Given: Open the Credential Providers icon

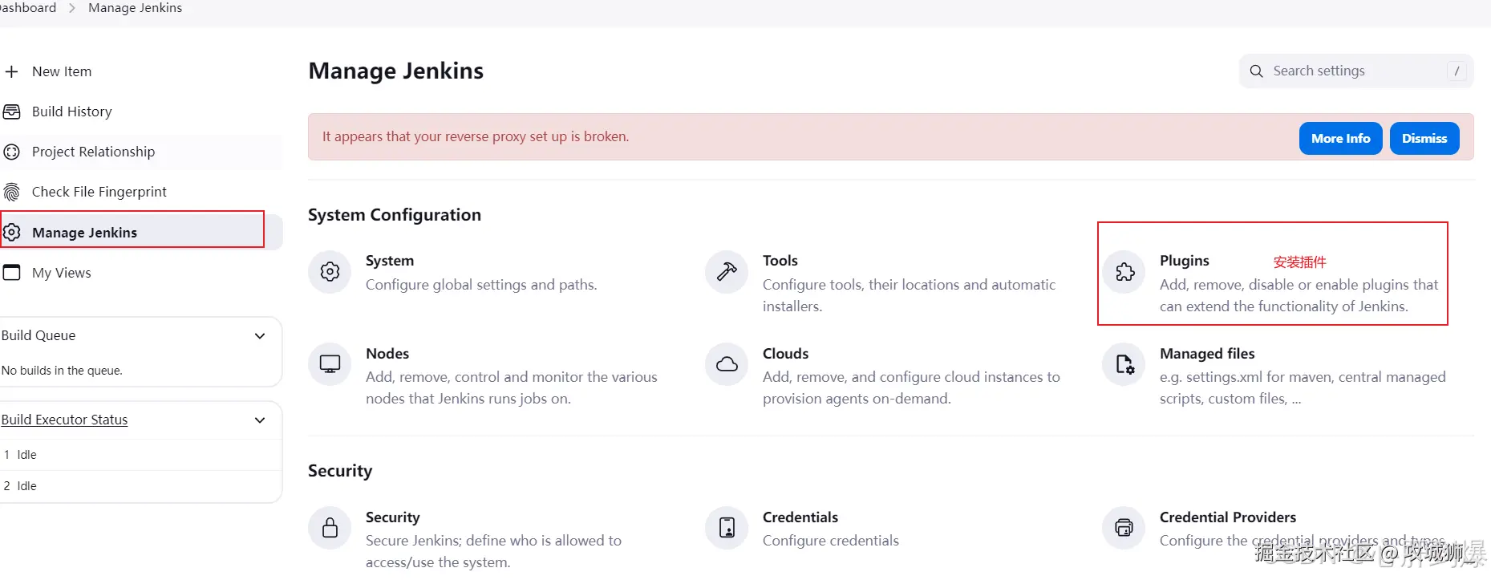Looking at the screenshot, I should pyautogui.click(x=1124, y=527).
